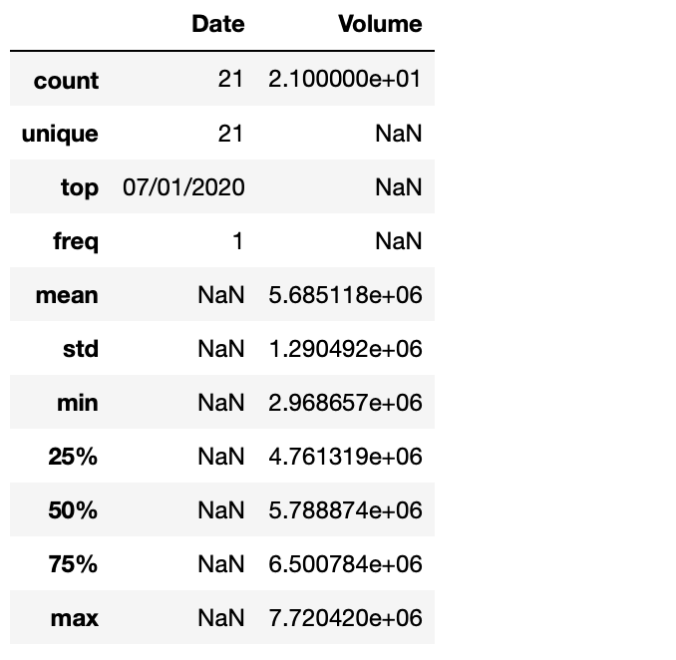Image resolution: width=676 pixels, height=660 pixels.
Task: Select the 2.100000e+01 Volume count cell
Action: pos(345,81)
